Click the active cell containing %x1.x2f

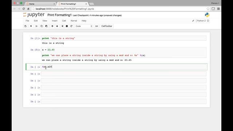point(124,67)
